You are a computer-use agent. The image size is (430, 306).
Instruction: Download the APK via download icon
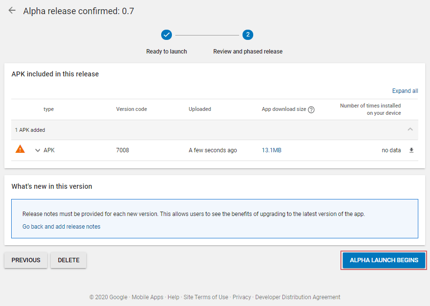pyautogui.click(x=411, y=150)
